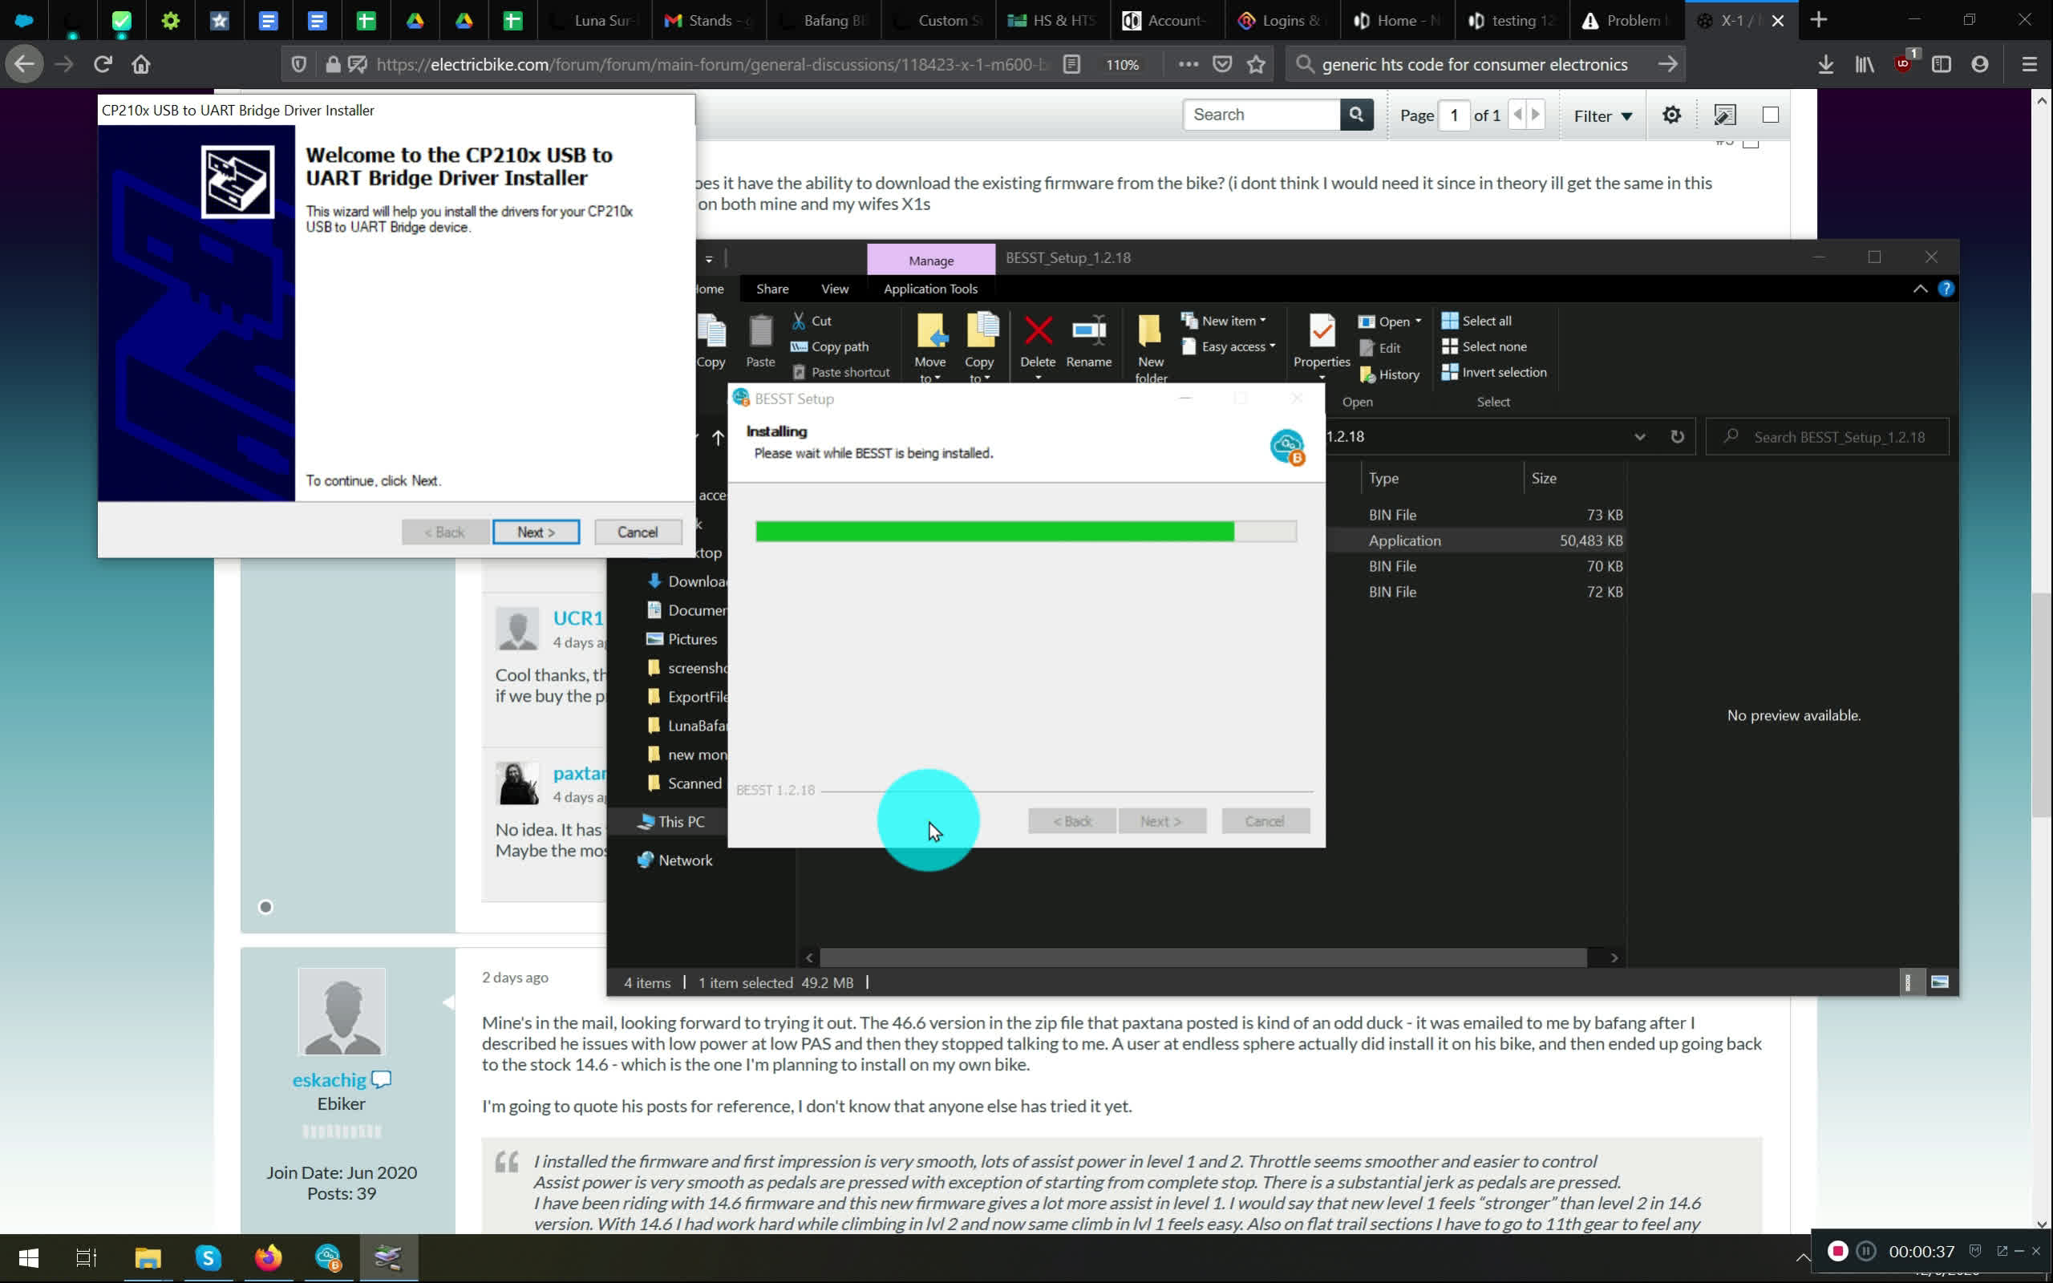Open Application Tools tab in Explorer
Image resolution: width=2053 pixels, height=1283 pixels.
click(x=930, y=289)
